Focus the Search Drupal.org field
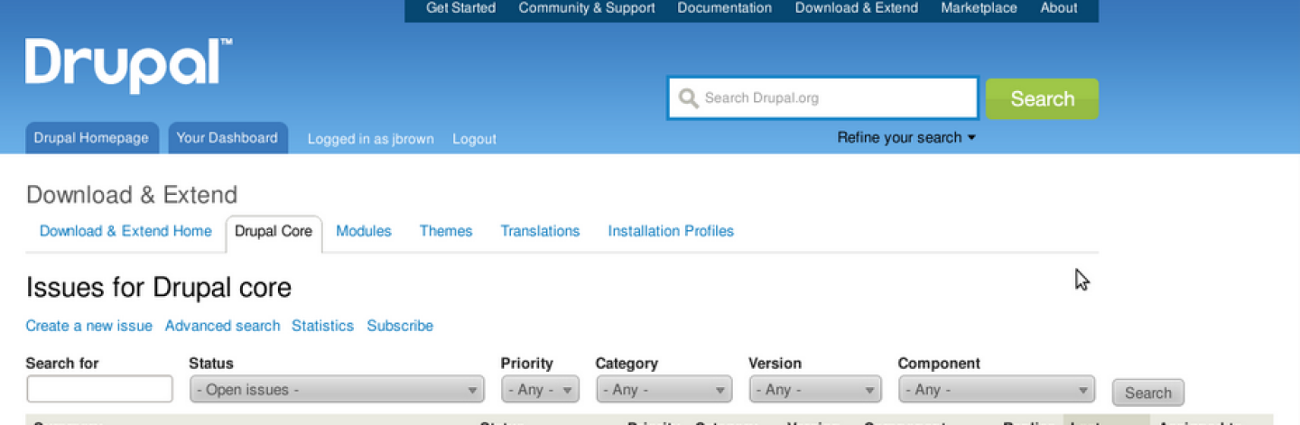 pos(823,98)
